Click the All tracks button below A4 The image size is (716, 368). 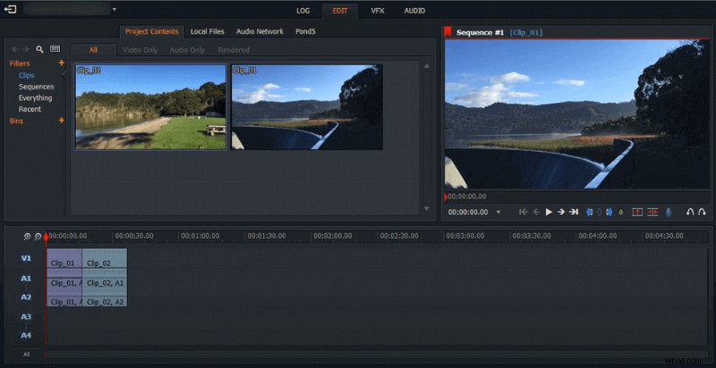point(27,354)
